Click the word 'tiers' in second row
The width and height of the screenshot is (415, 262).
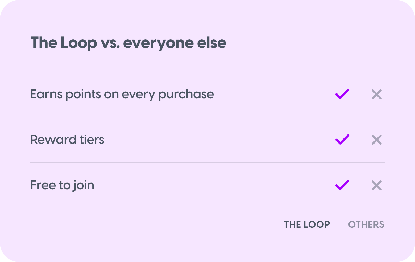click(92, 140)
